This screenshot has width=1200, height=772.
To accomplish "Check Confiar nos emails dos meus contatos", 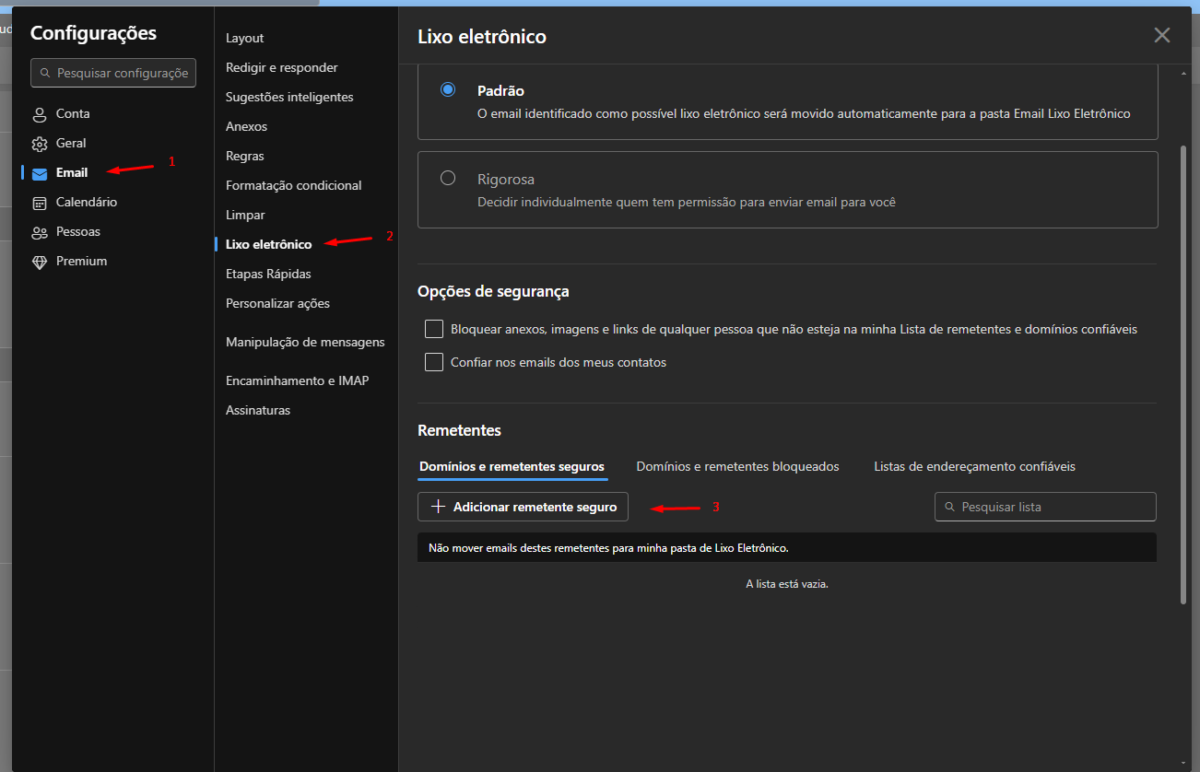I will (434, 362).
